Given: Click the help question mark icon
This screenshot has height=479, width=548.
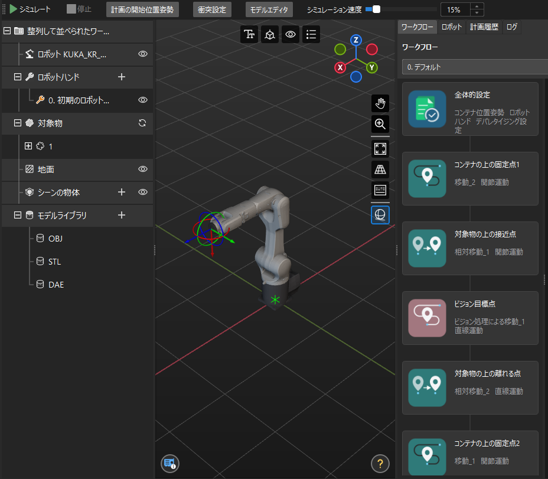Looking at the screenshot, I should [x=380, y=463].
